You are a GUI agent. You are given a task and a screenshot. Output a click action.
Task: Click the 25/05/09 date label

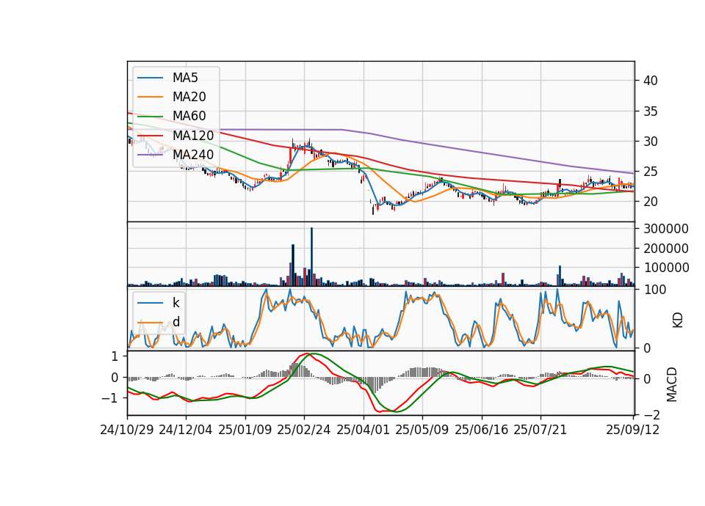coord(422,430)
